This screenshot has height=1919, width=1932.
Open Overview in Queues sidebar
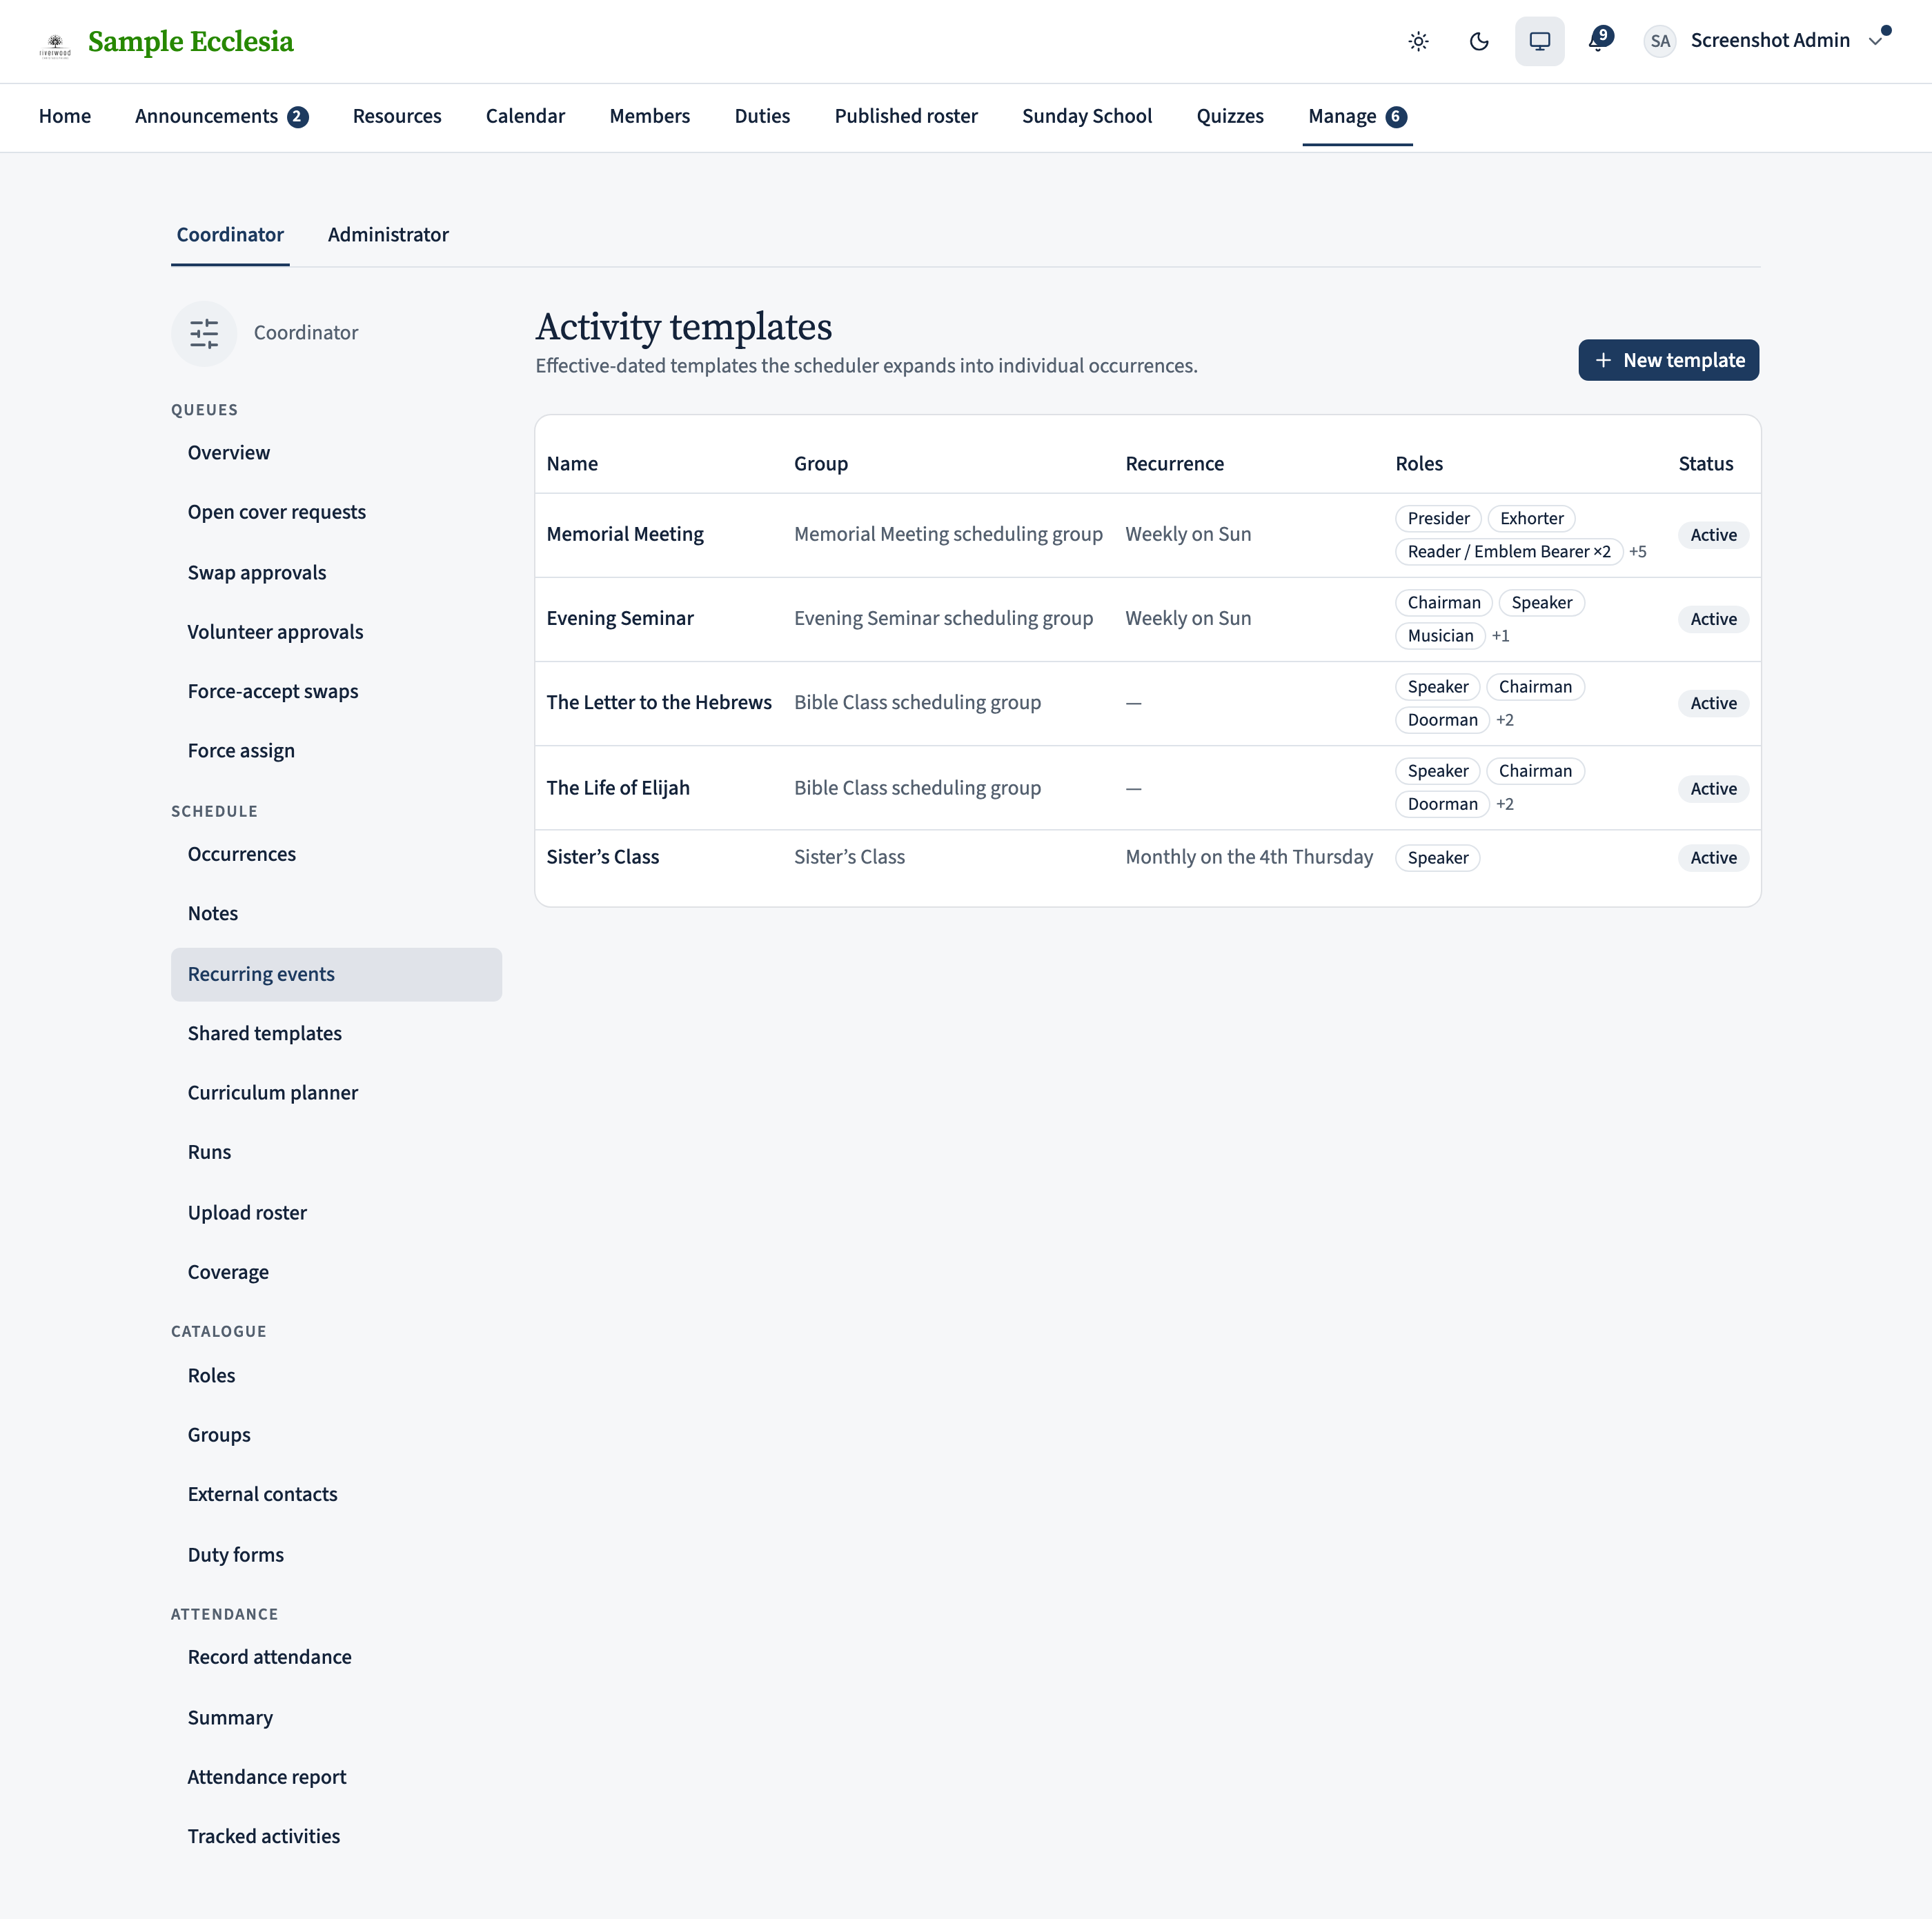[336, 453]
